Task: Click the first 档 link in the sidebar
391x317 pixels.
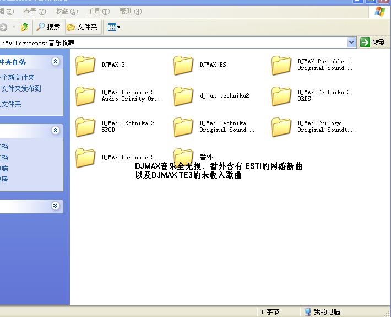Action: tap(4, 147)
